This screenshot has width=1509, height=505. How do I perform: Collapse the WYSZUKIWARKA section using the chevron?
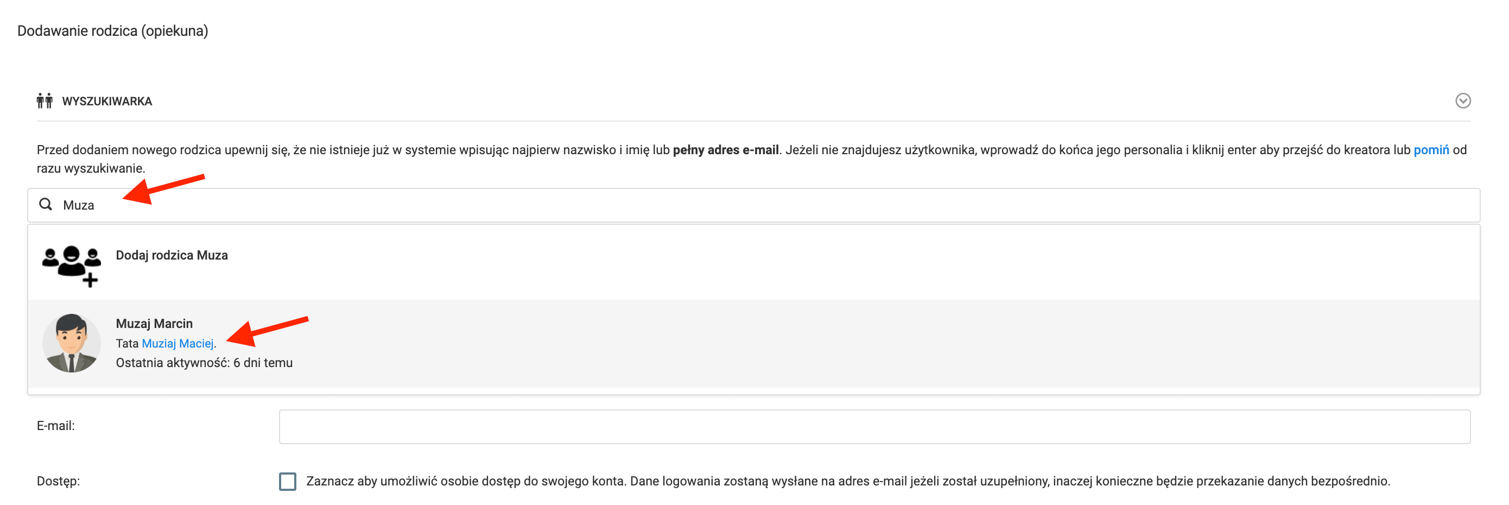[1462, 101]
